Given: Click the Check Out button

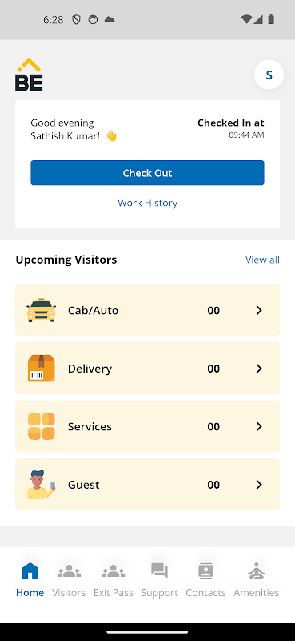Looking at the screenshot, I should tap(147, 173).
